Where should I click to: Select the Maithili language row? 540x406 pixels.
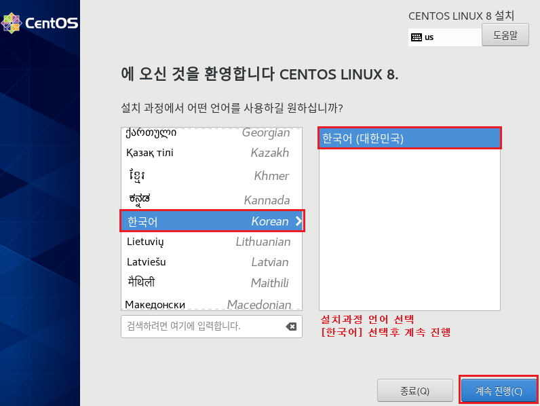212,282
